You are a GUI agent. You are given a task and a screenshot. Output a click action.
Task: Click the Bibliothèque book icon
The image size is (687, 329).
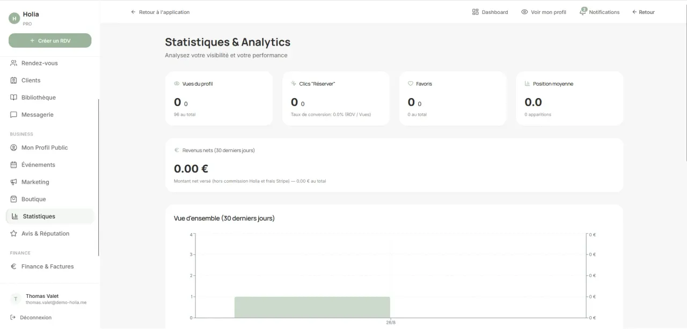(14, 98)
